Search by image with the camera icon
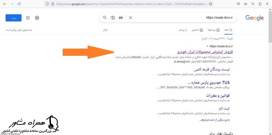The width and height of the screenshot is (272, 135). (x=113, y=18)
